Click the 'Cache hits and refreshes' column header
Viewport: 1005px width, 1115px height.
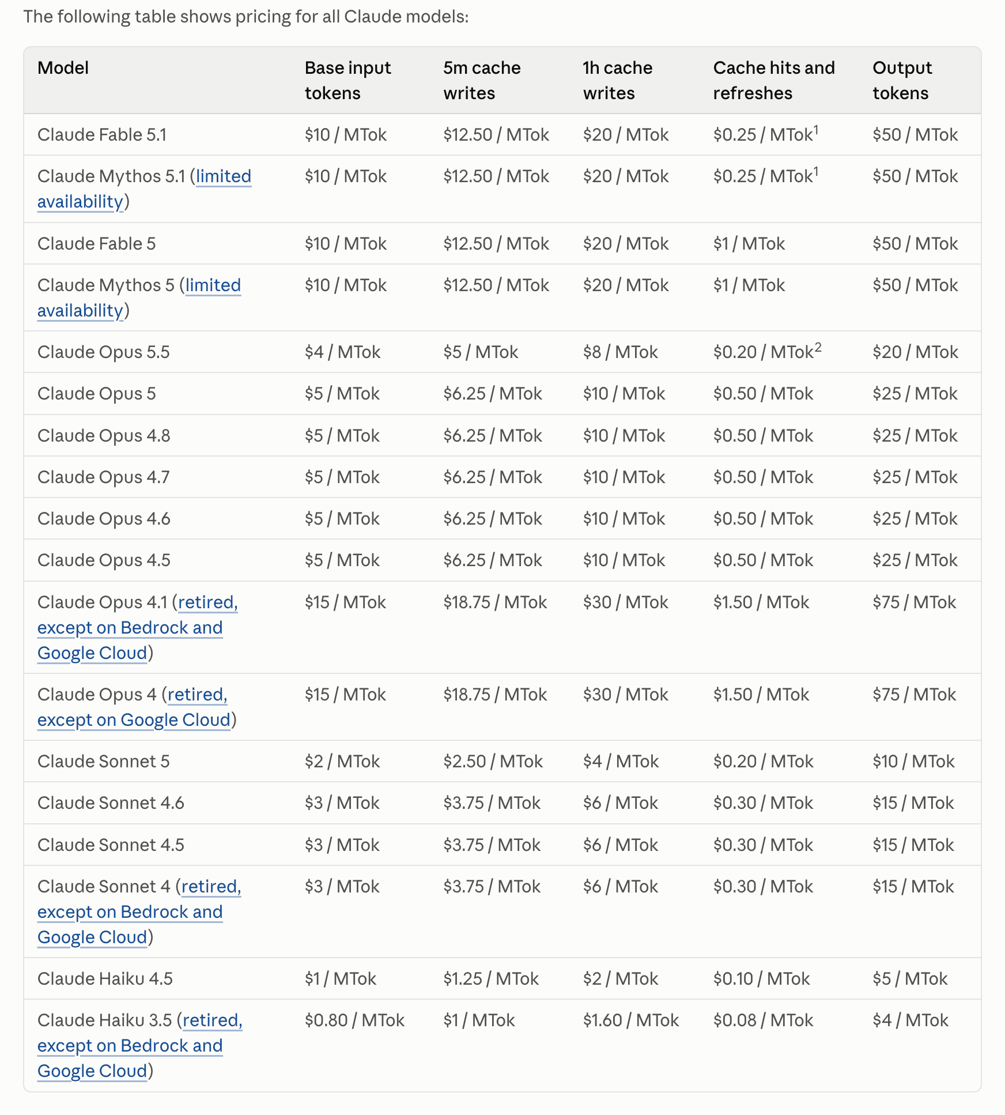[774, 81]
